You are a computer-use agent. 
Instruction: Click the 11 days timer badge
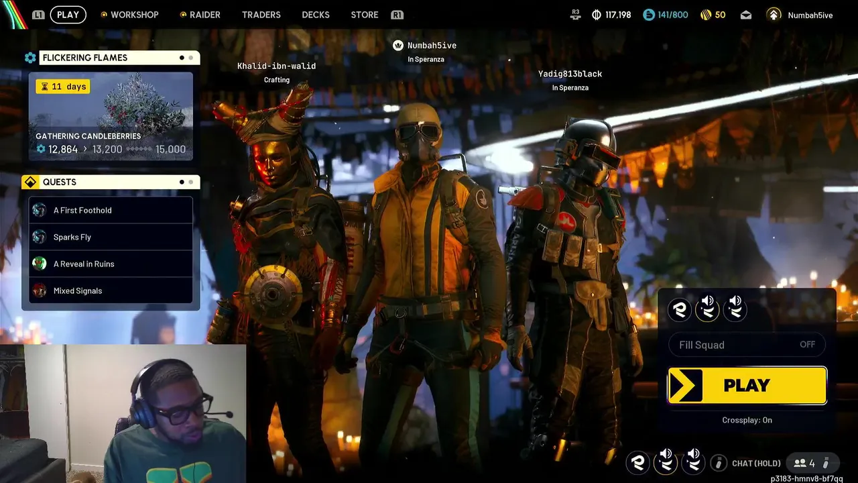62,87
